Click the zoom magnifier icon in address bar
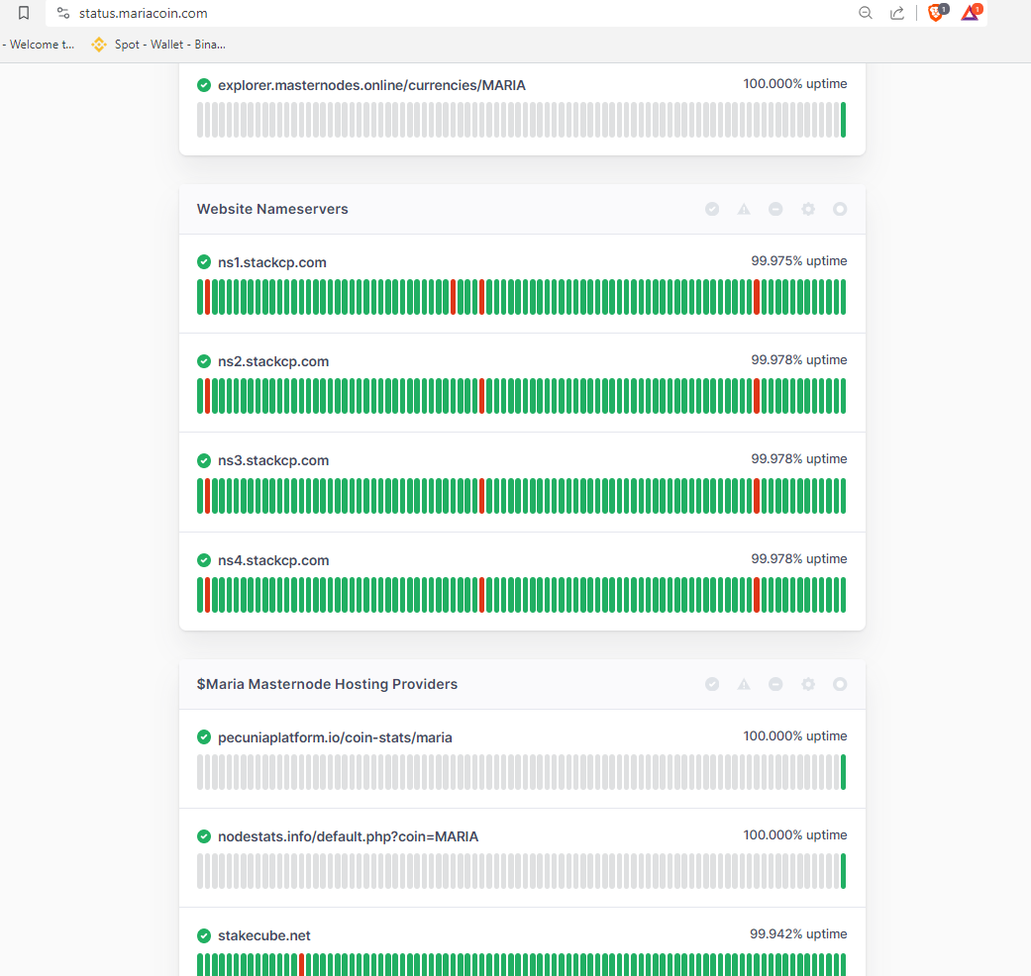1031x976 pixels. point(866,13)
